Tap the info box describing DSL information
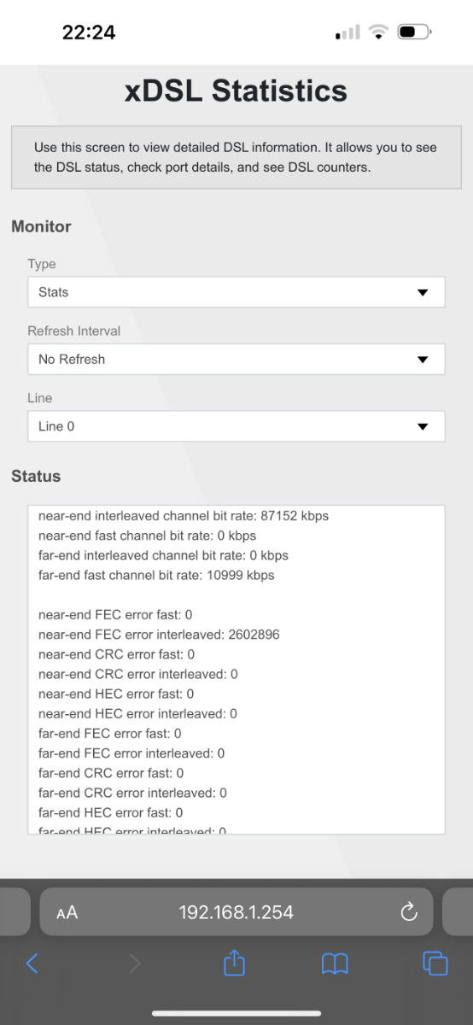Image resolution: width=473 pixels, height=1025 pixels. pyautogui.click(x=236, y=157)
